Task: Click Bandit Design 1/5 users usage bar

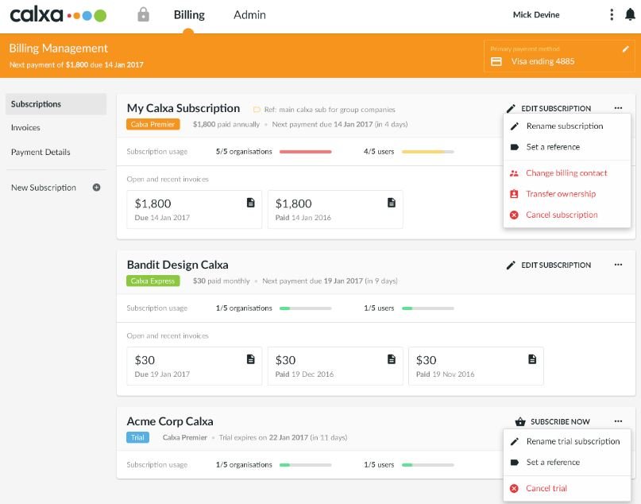Action: 427,308
